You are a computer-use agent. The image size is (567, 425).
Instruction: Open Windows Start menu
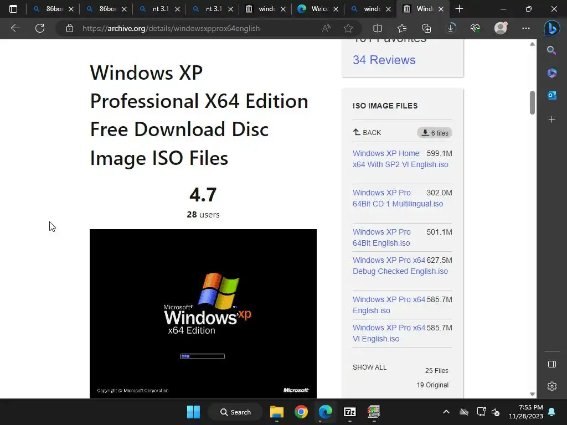[x=193, y=412]
